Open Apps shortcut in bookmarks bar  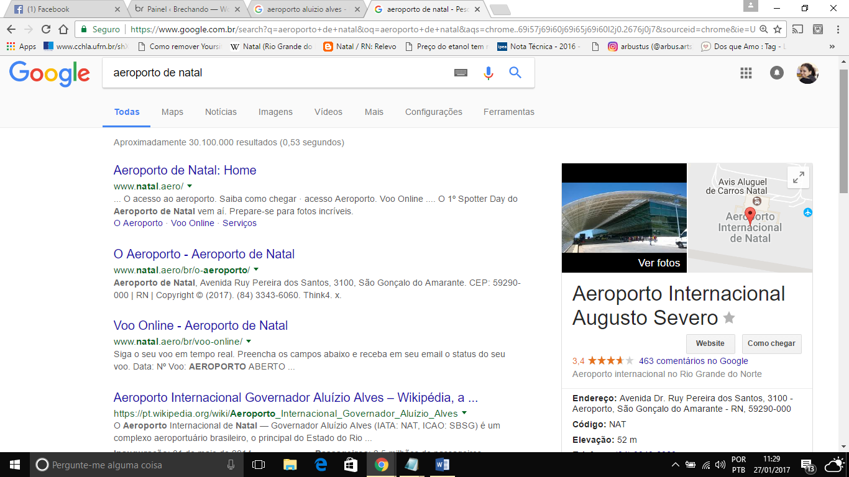pyautogui.click(x=22, y=47)
